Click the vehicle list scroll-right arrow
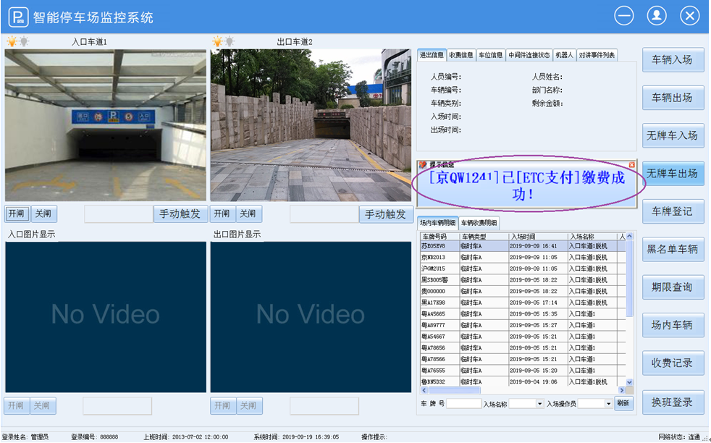This screenshot has width=711, height=443. 622,390
